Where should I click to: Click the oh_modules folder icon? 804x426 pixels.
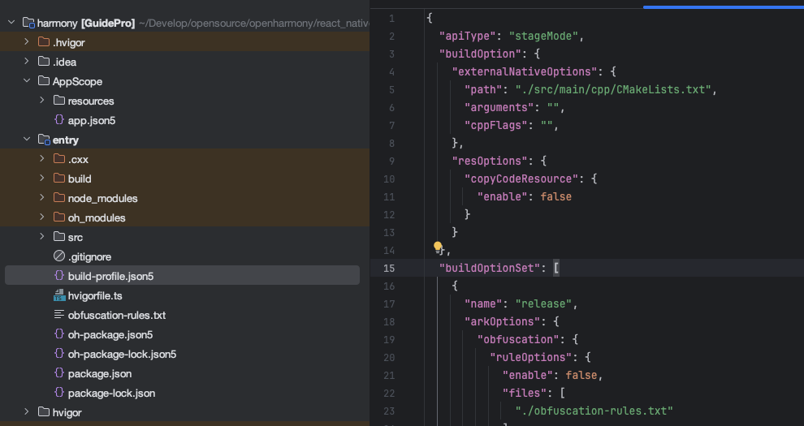click(x=59, y=217)
